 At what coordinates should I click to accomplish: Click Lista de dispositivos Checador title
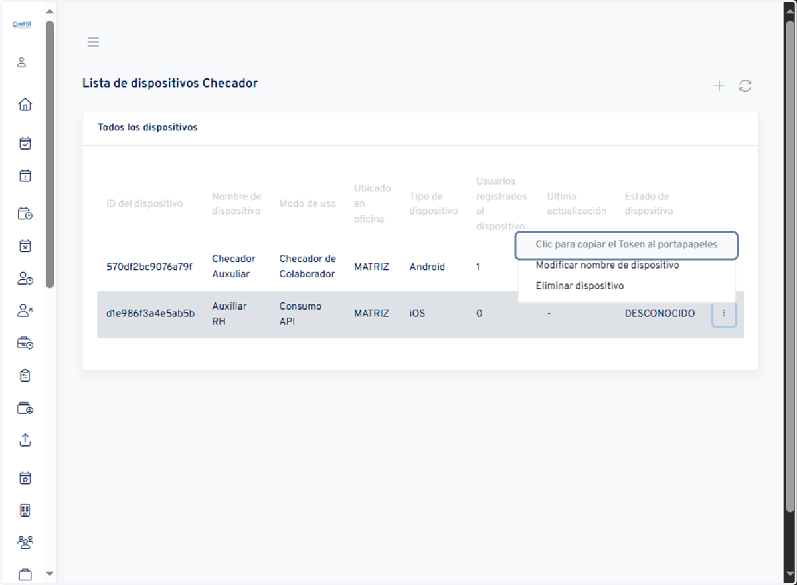click(x=170, y=83)
